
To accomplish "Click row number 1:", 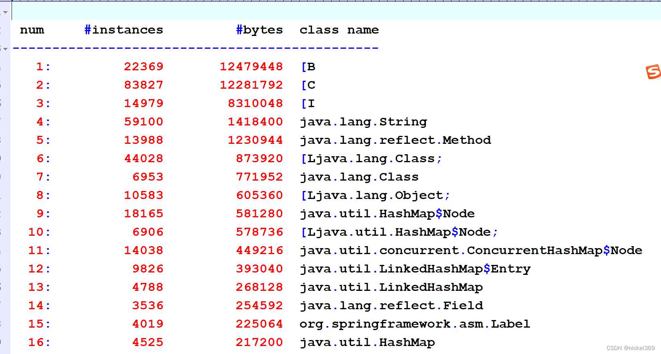I will click(x=44, y=67).
